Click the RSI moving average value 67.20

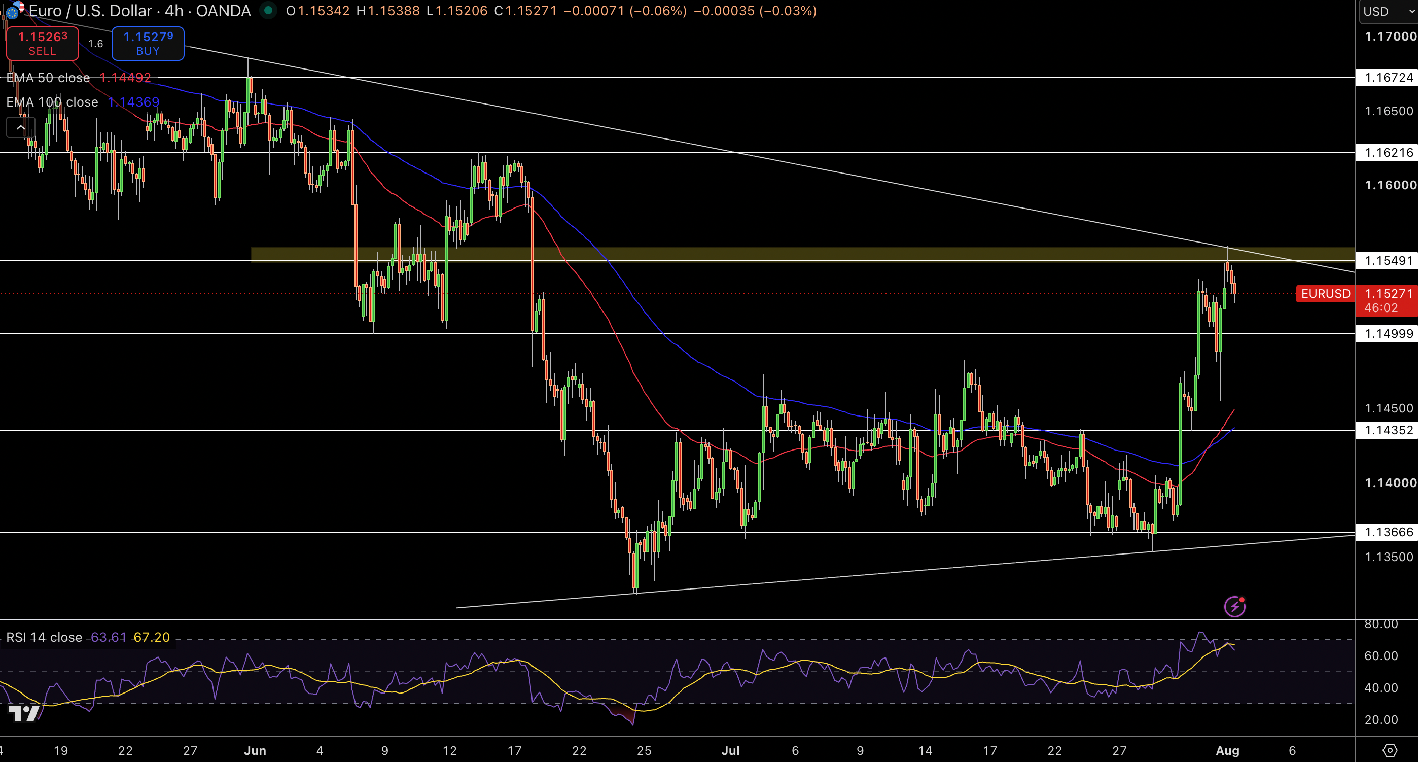(152, 637)
